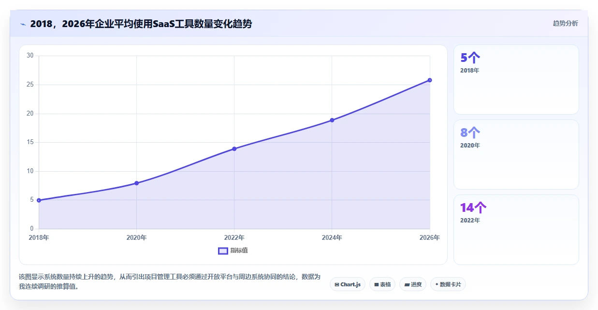Click the 2024年 x-axis label
598x310 pixels.
(332, 237)
